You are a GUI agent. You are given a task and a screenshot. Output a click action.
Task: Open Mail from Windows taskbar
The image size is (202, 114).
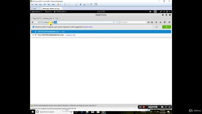tap(92, 112)
